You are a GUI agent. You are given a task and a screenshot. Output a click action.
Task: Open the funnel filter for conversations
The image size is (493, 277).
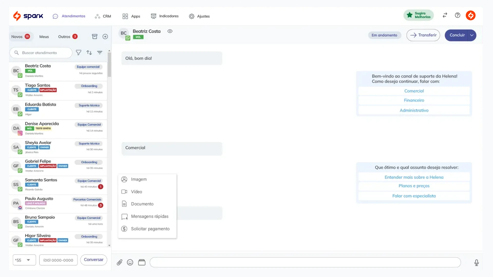click(79, 52)
